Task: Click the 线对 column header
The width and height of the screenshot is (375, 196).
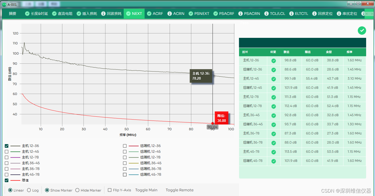Action: tap(245, 52)
